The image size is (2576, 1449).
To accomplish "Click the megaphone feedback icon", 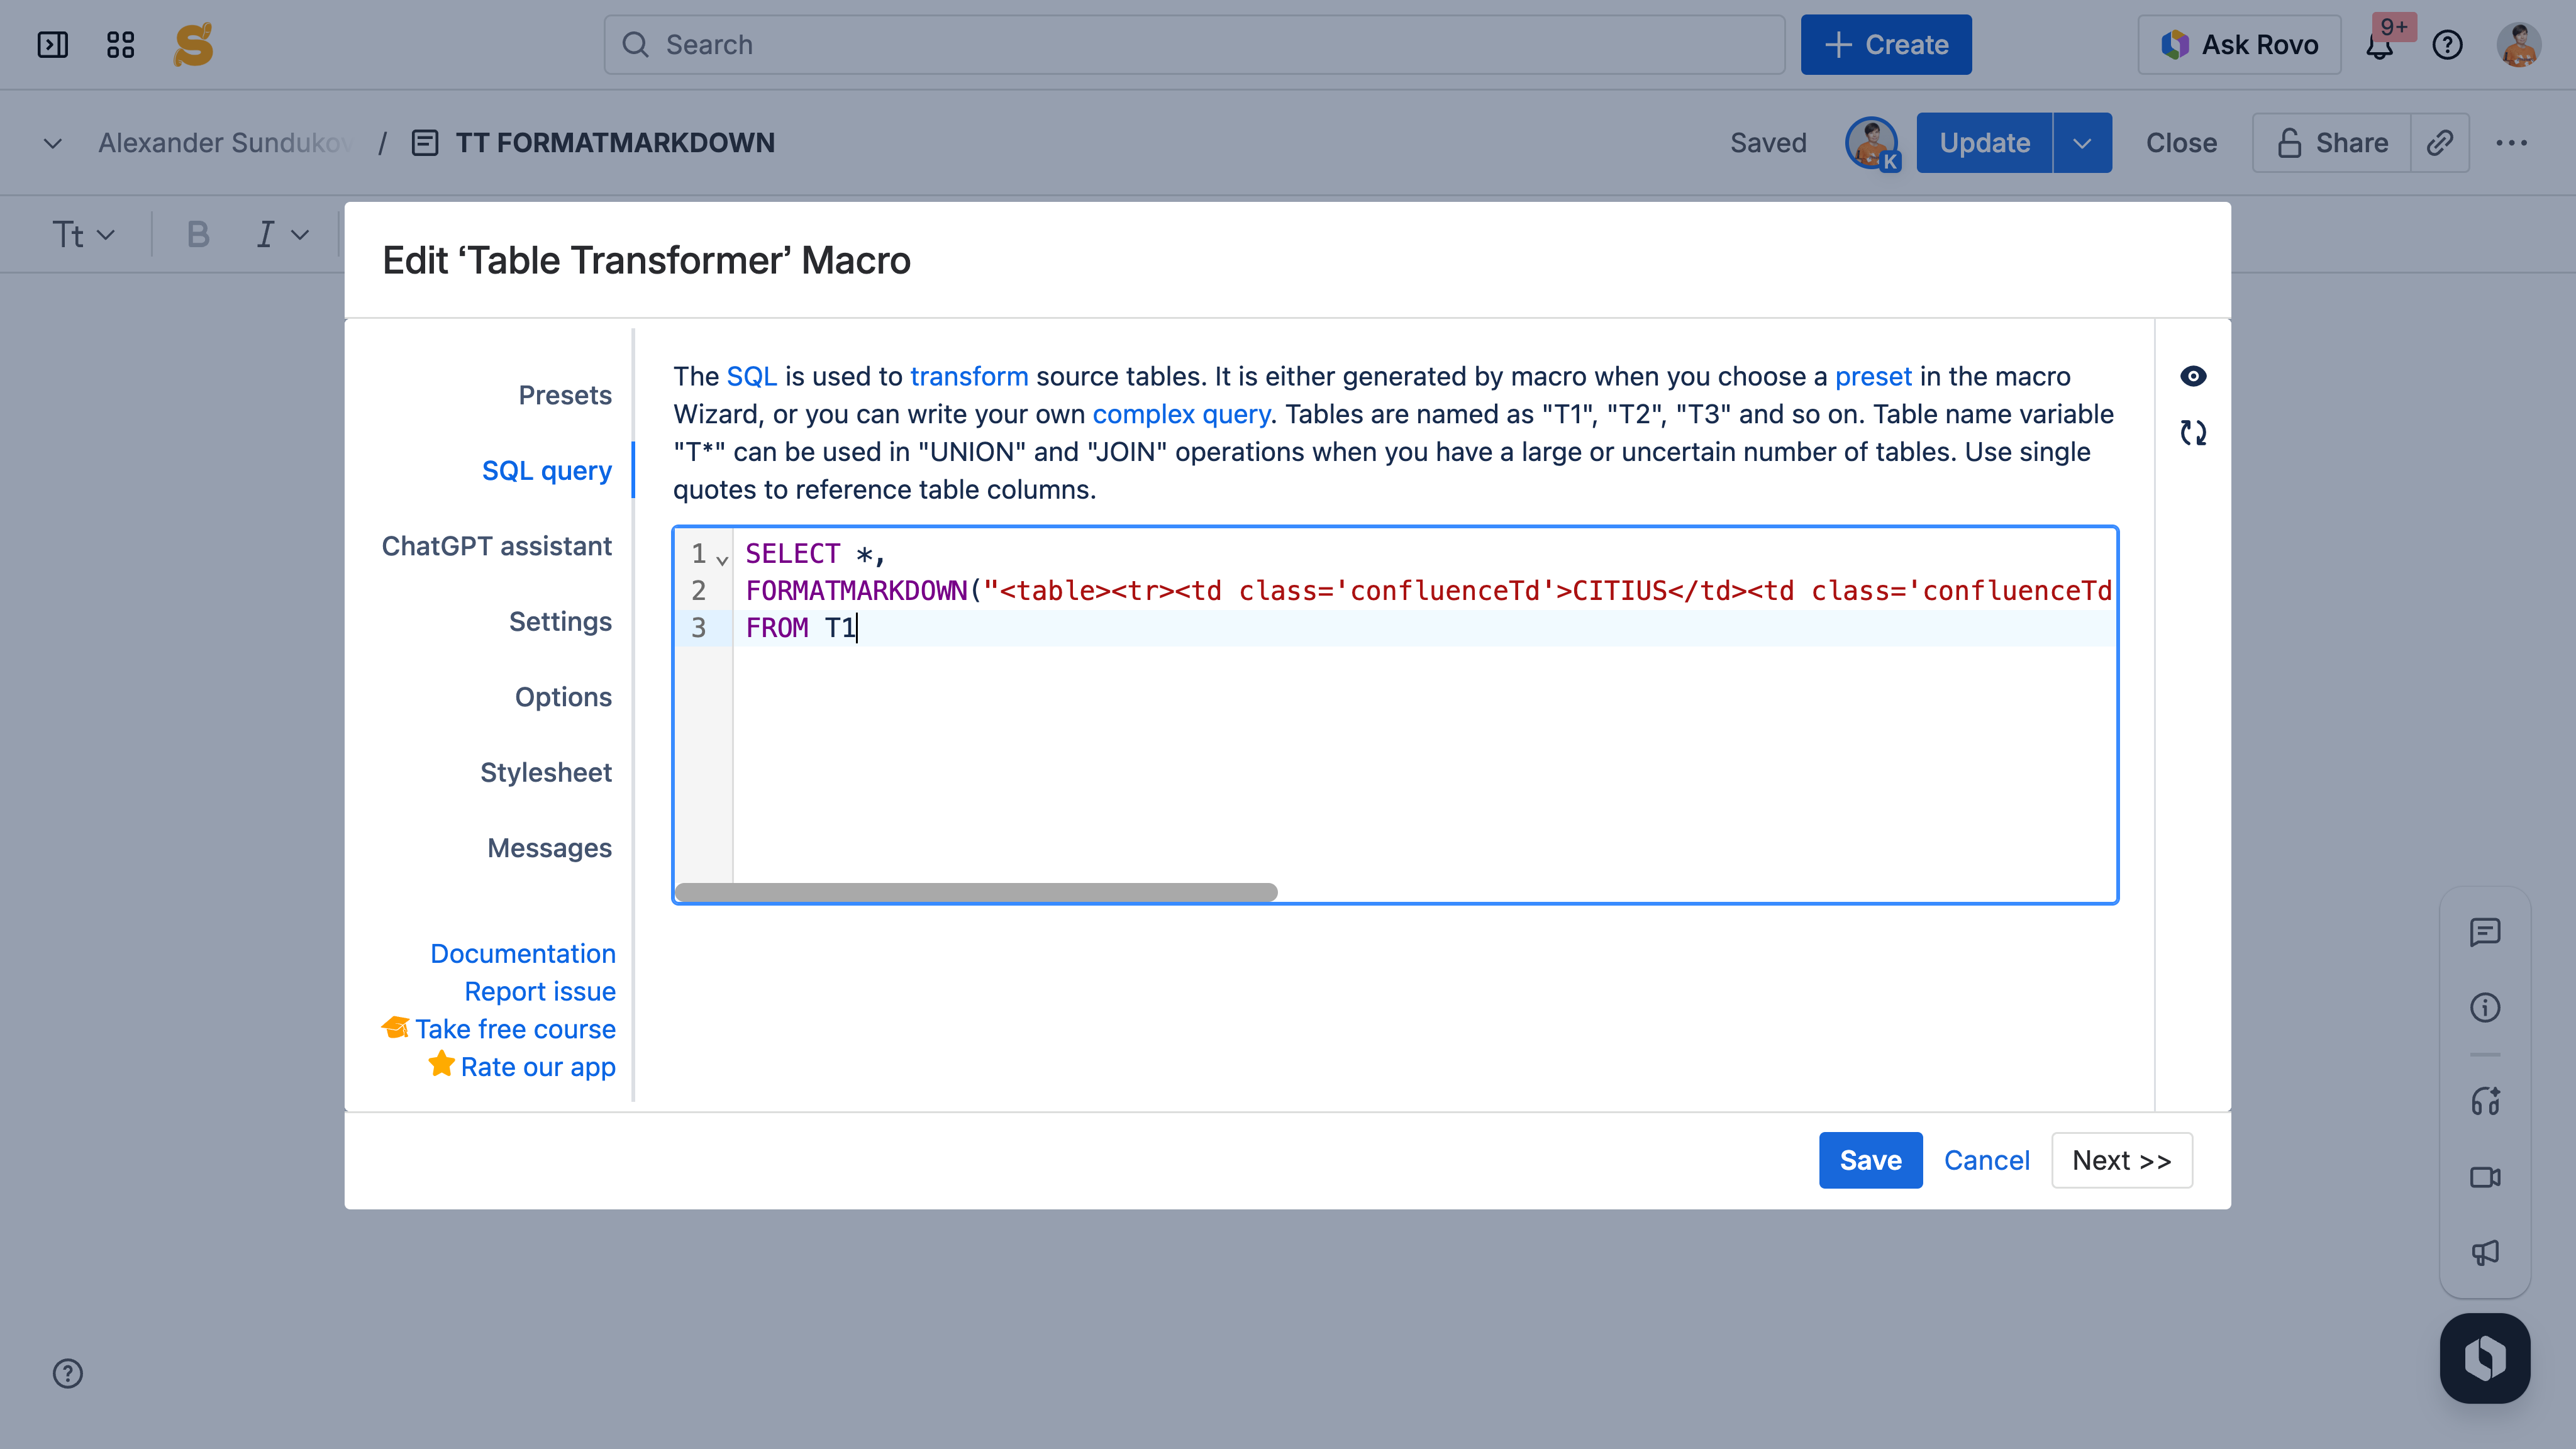I will [2484, 1252].
